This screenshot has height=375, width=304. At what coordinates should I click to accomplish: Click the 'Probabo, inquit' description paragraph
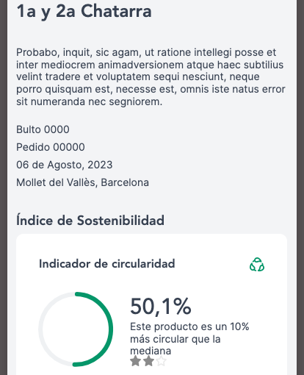point(151,76)
